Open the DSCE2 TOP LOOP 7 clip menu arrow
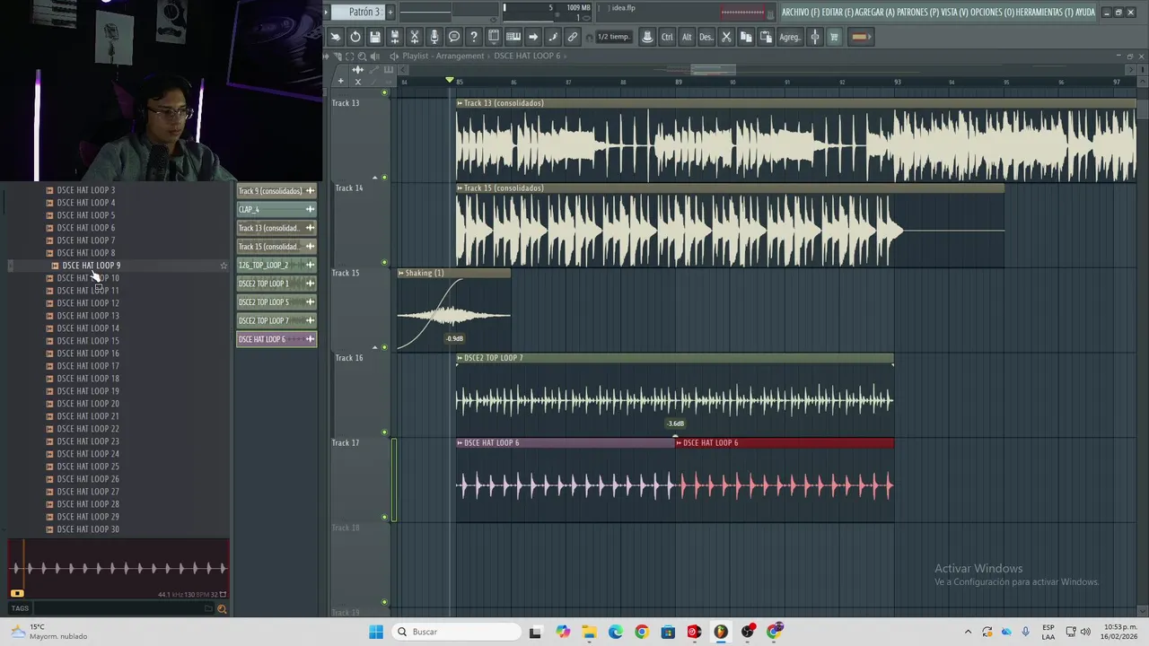 coord(460,358)
